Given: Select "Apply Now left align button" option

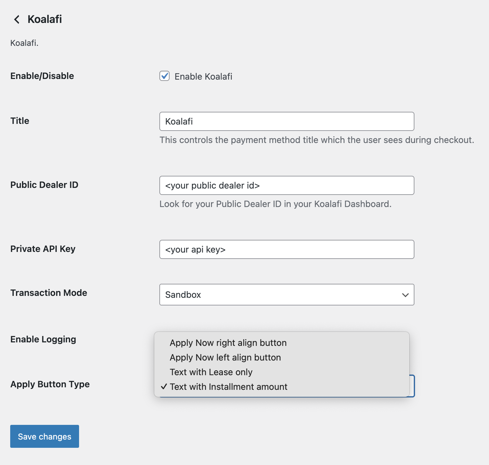Looking at the screenshot, I should point(225,357).
